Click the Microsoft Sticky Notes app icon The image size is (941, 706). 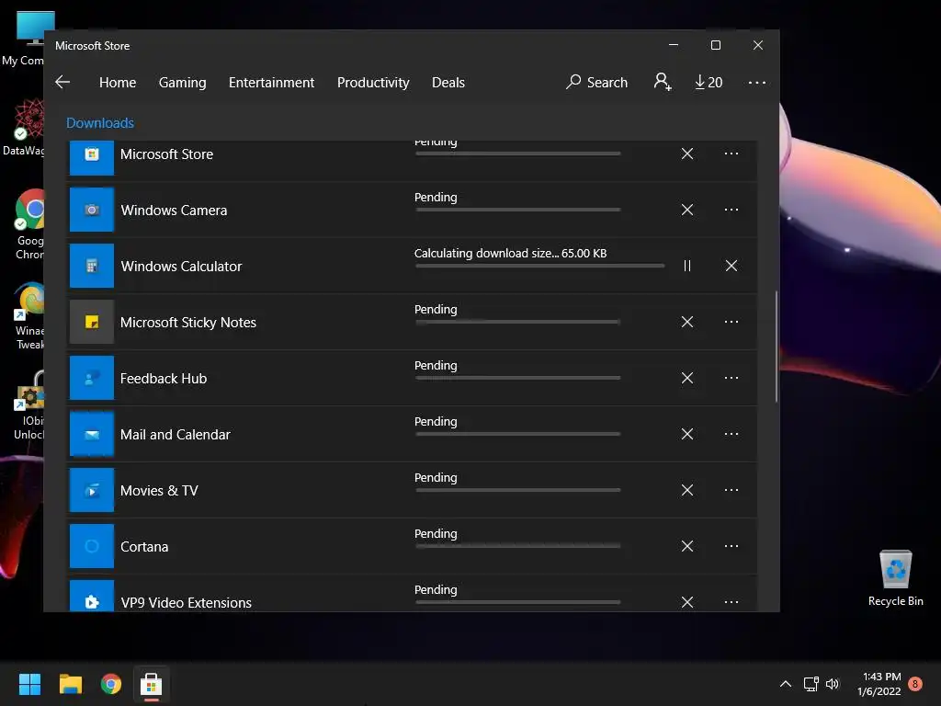point(92,322)
